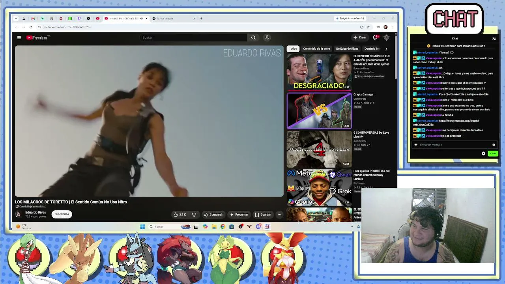
Task: Open YouTube notifications bell
Action: 375,37
